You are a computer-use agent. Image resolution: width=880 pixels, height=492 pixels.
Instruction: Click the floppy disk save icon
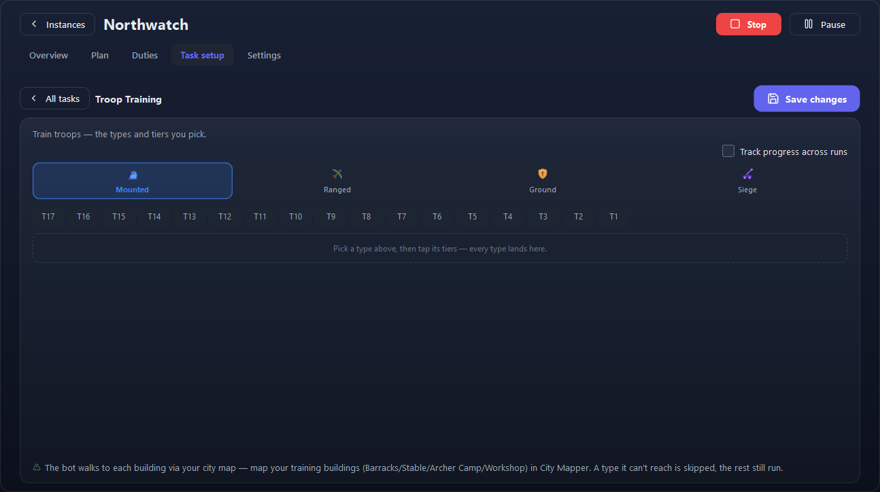tap(773, 99)
